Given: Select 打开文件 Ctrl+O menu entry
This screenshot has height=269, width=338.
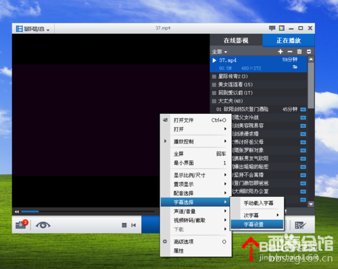Looking at the screenshot, I should point(196,120).
